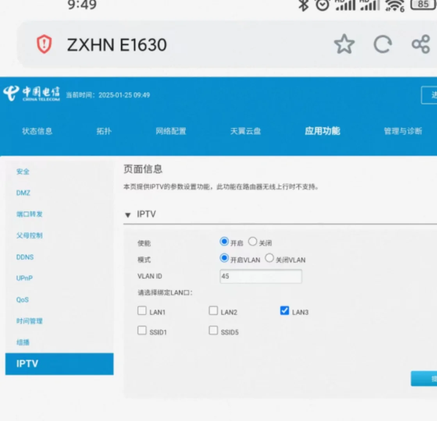The image size is (437, 421).
Task: Tap the Bluetooth status icon
Action: (303, 5)
